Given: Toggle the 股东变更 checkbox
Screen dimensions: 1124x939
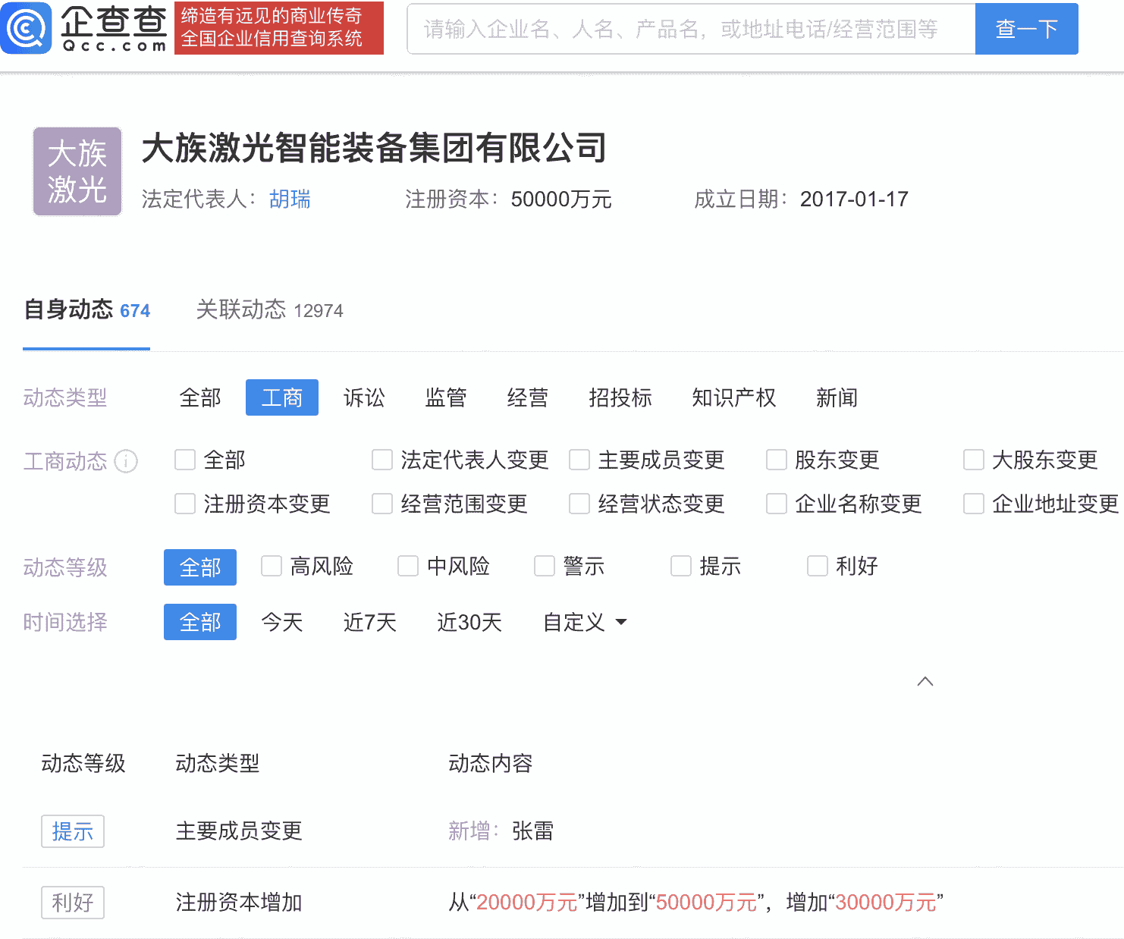Looking at the screenshot, I should [777, 460].
